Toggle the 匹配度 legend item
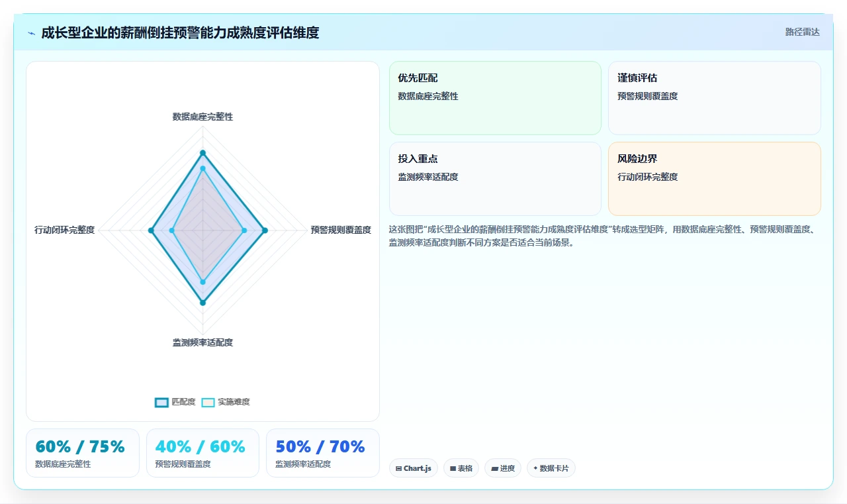Viewport: 847px width, 504px height. pyautogui.click(x=175, y=402)
